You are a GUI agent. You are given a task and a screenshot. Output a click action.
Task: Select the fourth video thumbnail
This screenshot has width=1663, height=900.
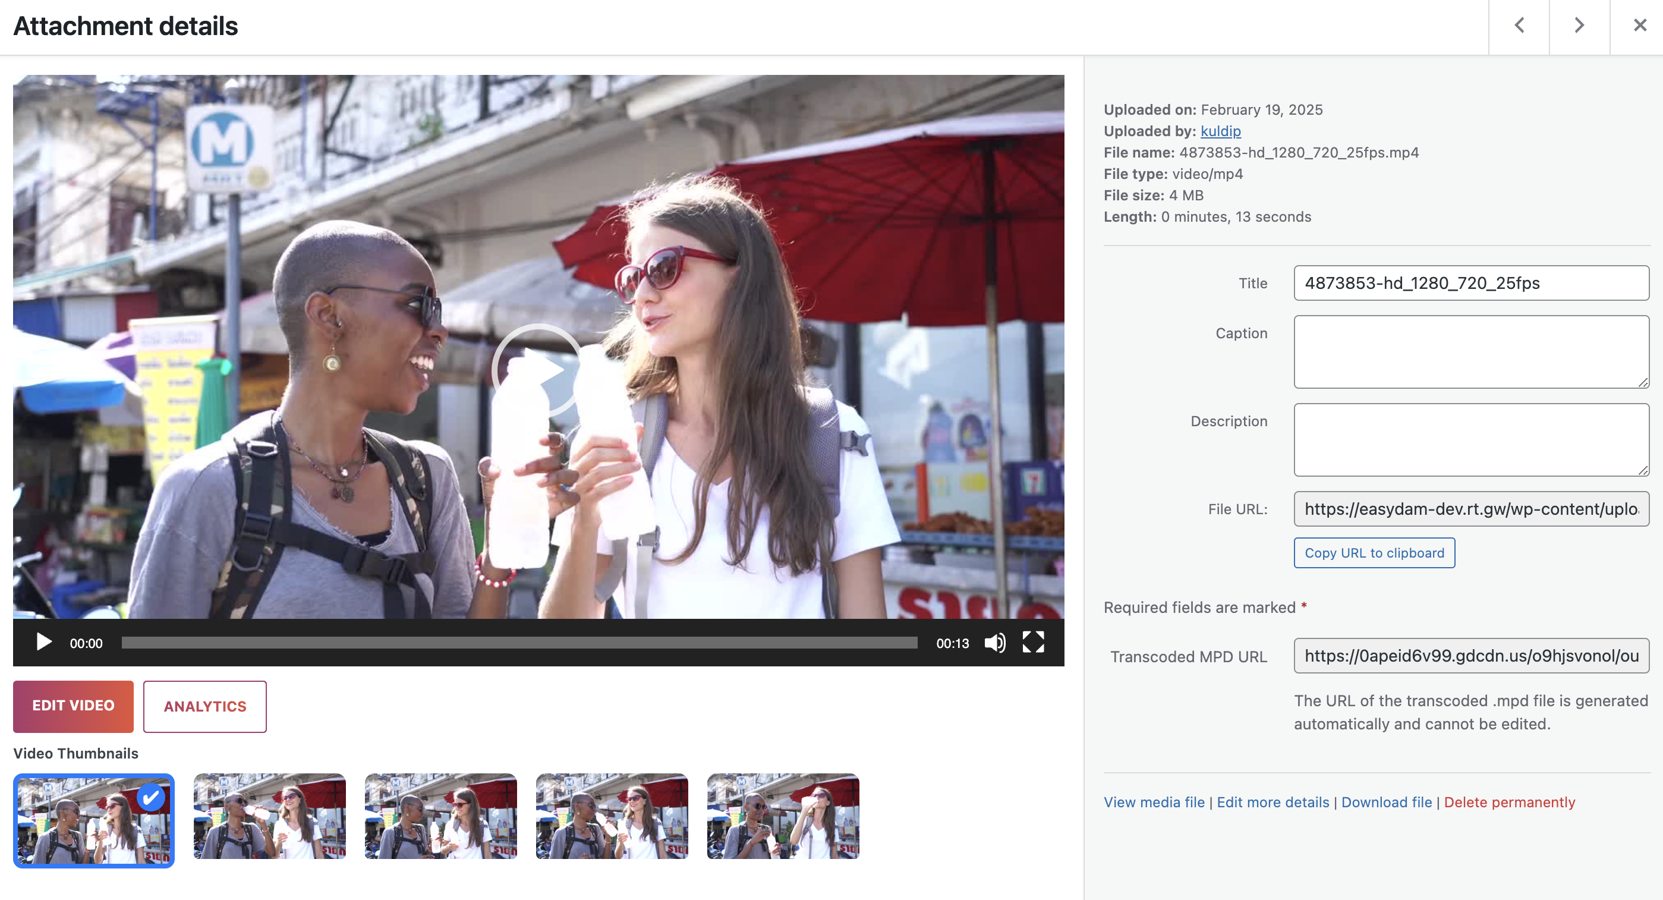click(x=612, y=816)
